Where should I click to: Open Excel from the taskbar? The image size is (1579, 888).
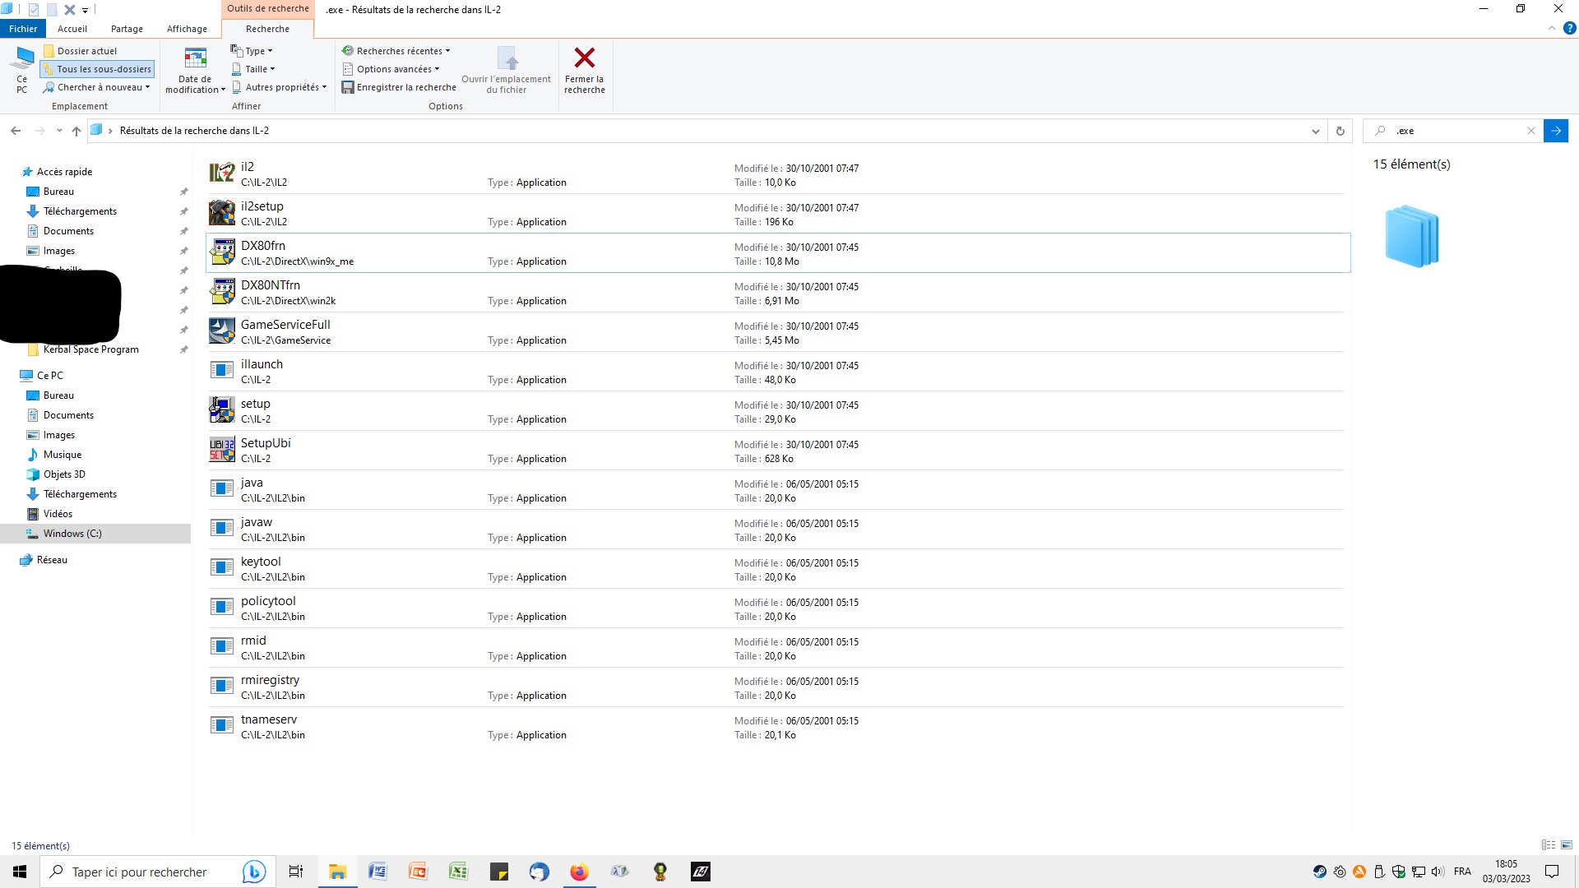(458, 872)
